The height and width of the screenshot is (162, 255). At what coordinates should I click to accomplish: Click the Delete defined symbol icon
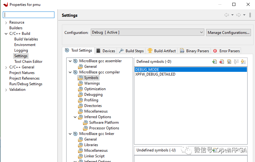point(222,62)
